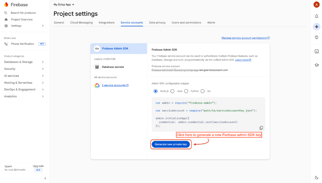The height and width of the screenshot is (183, 322).
Task: Open the Alerts tab
Action: click(211, 23)
